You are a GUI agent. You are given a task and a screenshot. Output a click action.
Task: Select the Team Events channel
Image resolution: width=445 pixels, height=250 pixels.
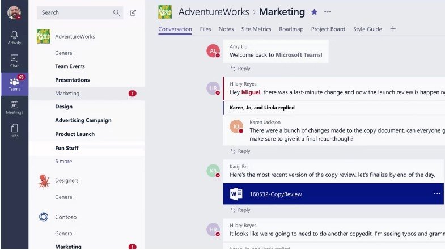click(70, 66)
